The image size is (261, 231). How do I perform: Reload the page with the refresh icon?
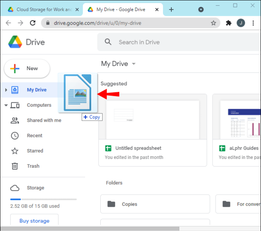click(33, 23)
